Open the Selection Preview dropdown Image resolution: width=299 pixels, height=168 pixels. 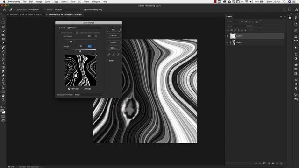(x=89, y=95)
